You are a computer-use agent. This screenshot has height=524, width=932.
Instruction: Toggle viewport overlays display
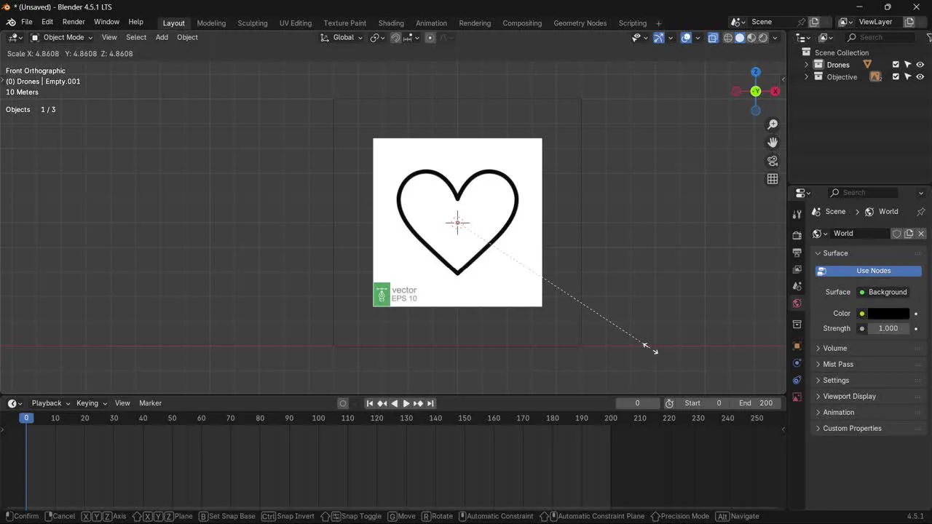tap(686, 38)
